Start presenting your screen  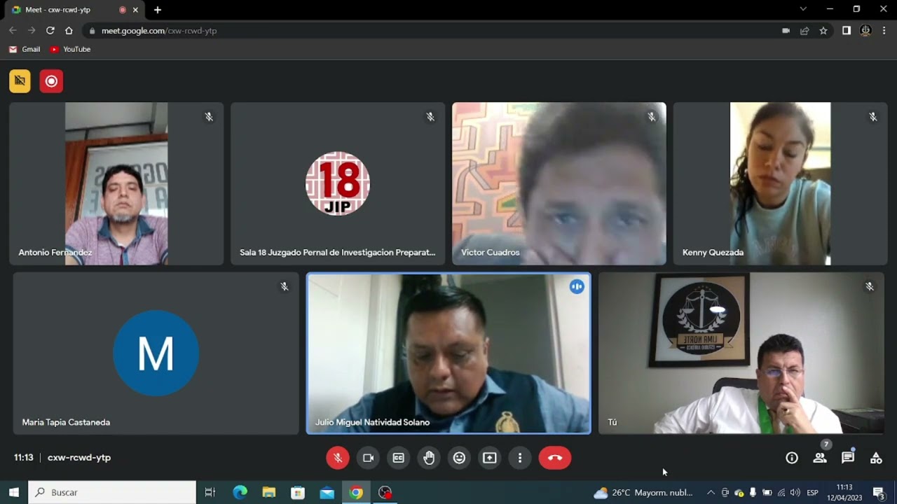click(x=489, y=458)
